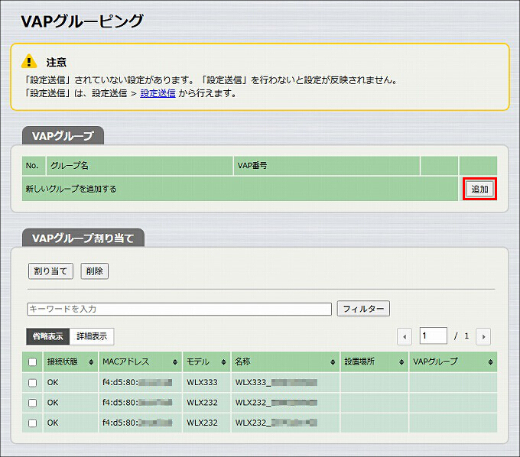
Task: Switch to 詳細表示 view
Action: (x=92, y=336)
